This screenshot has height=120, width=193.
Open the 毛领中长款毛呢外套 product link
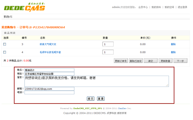click(50, 52)
